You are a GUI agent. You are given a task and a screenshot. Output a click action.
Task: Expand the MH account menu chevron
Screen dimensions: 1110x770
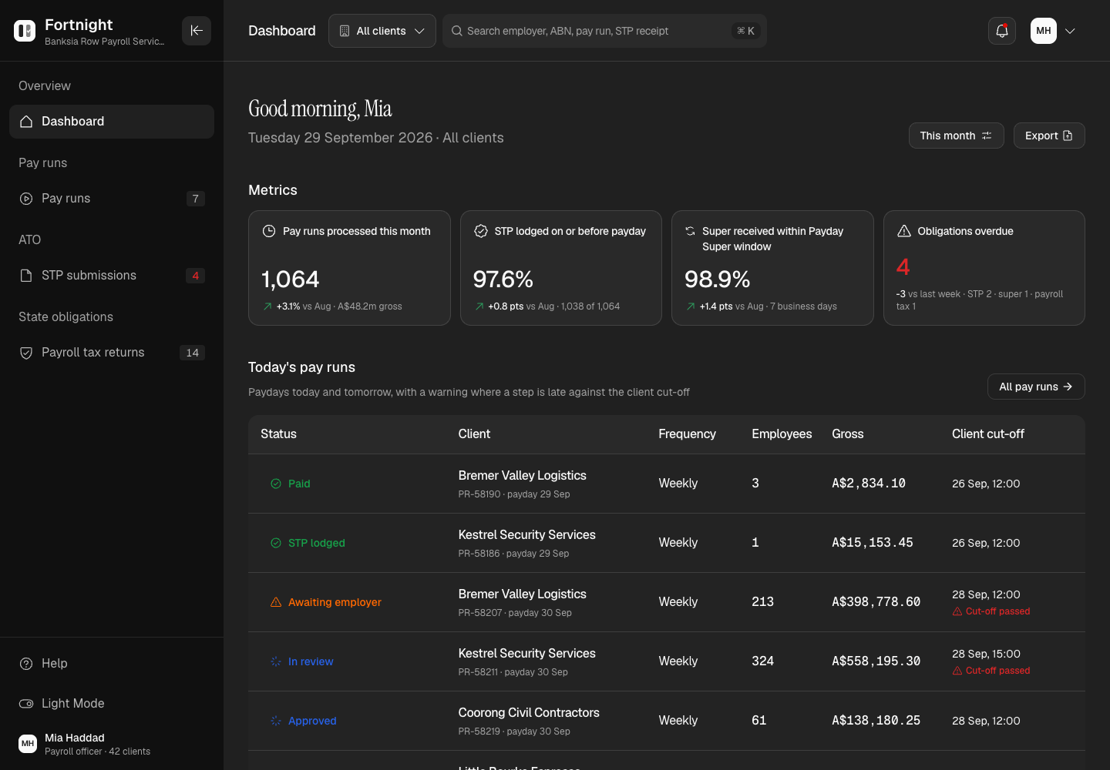(x=1070, y=31)
